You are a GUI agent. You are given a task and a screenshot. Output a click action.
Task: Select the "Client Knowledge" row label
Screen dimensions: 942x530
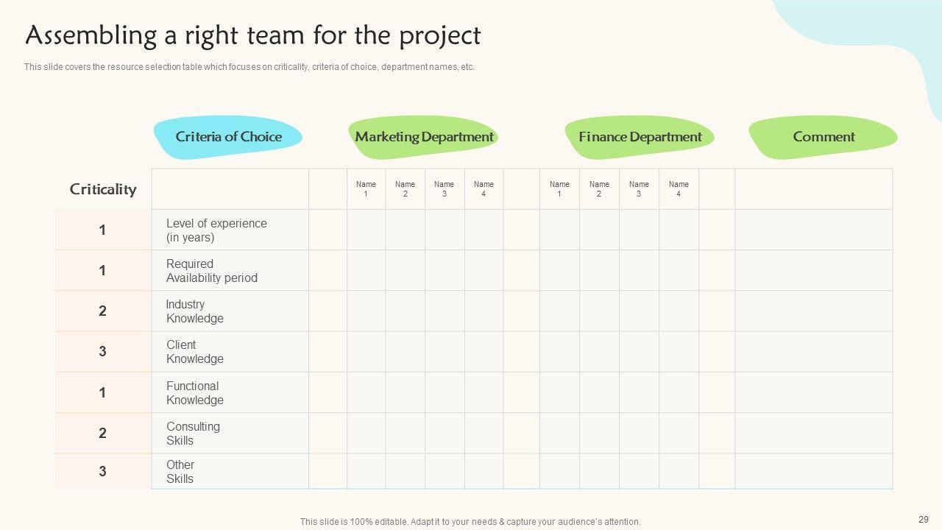coord(195,352)
